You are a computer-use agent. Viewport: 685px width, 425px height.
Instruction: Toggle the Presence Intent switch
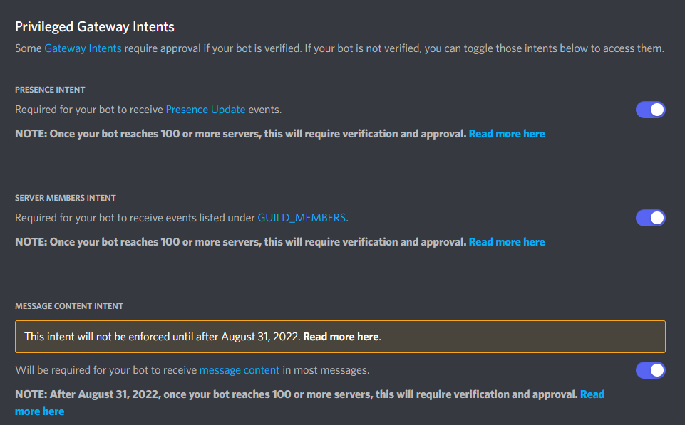(650, 110)
